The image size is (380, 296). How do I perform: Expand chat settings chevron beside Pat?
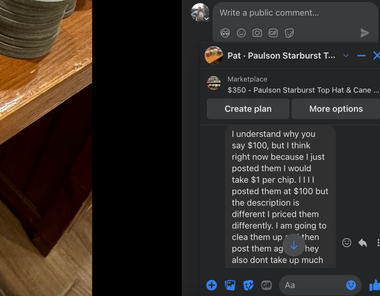tap(346, 56)
